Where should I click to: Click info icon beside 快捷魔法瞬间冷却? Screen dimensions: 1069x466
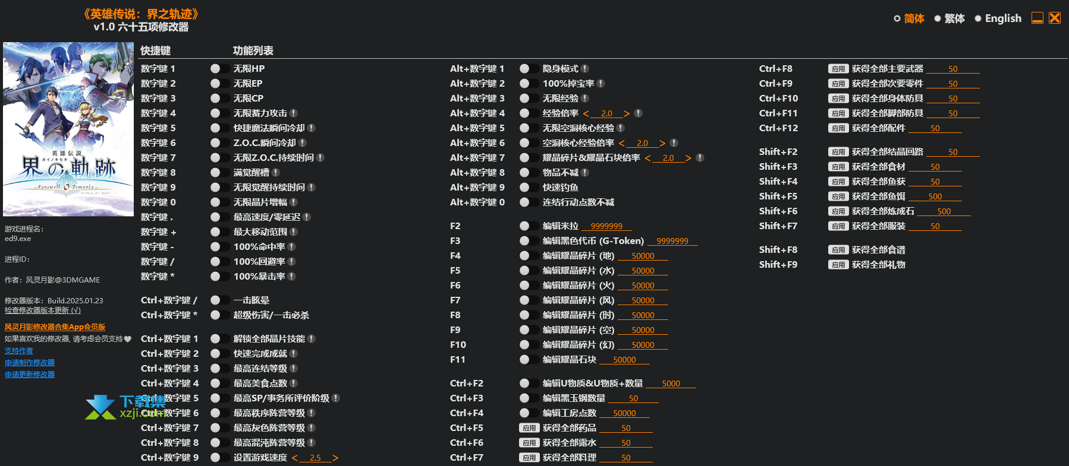(312, 128)
